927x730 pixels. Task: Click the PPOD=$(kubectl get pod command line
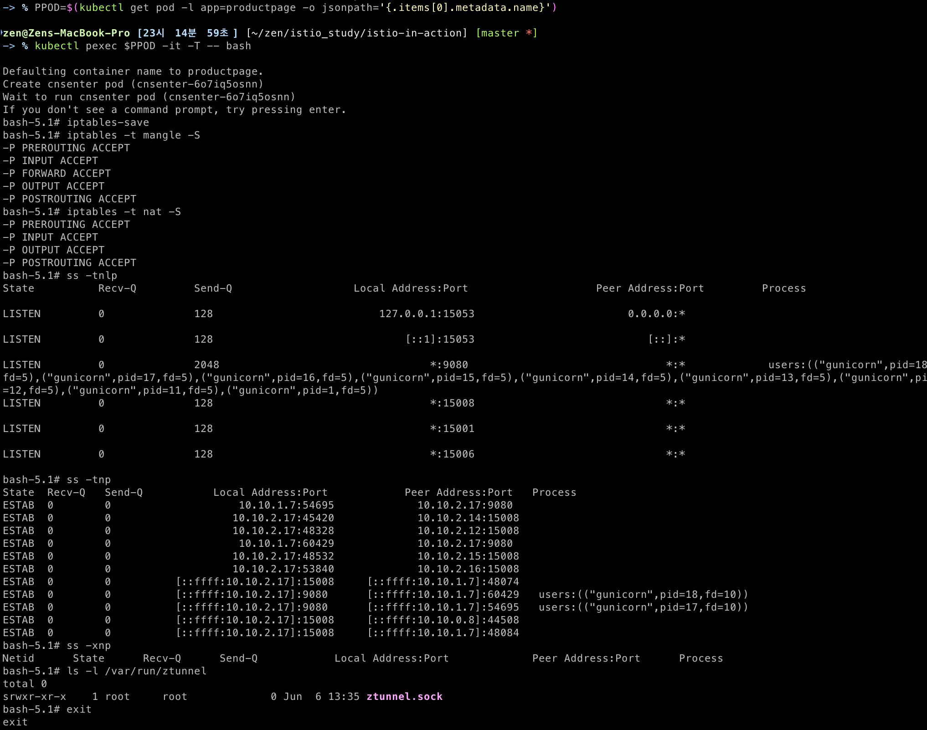click(x=279, y=8)
